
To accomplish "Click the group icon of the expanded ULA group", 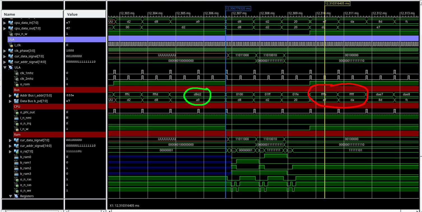I will 10,67.
